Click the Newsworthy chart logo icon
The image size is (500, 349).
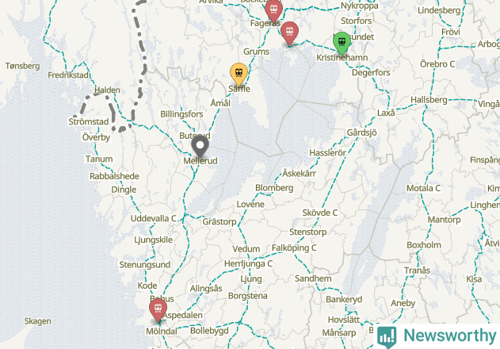[x=387, y=337]
